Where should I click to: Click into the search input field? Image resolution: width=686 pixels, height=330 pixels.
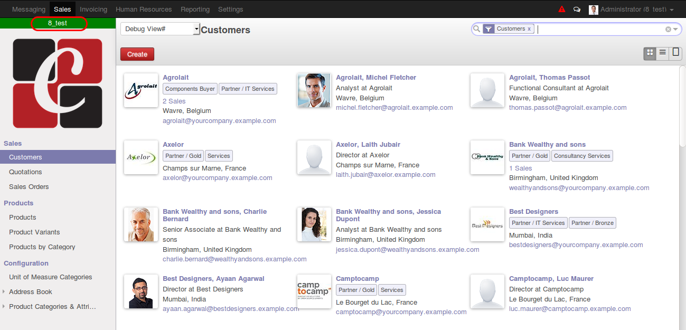[599, 29]
